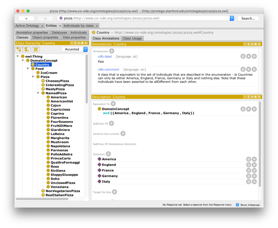
Task: Toggle the Show Inferences checkbox
Action: pos(238,205)
